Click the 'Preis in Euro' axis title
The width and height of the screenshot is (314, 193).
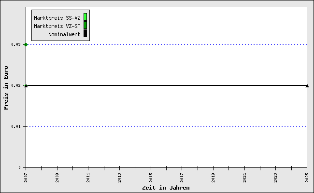(6, 88)
